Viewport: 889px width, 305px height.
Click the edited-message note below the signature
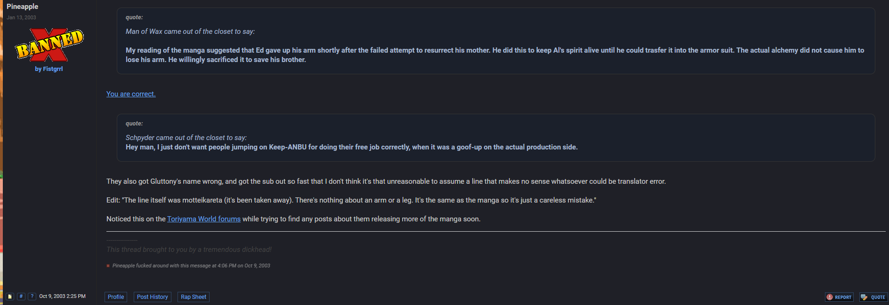click(191, 266)
